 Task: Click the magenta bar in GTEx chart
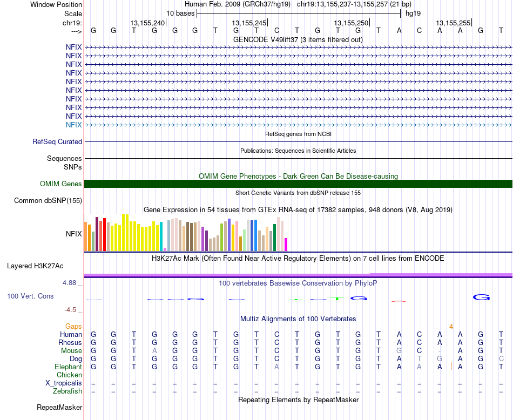point(286,245)
